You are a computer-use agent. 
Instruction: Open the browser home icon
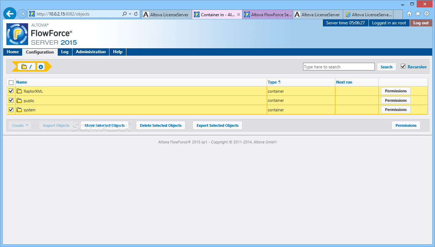409,14
